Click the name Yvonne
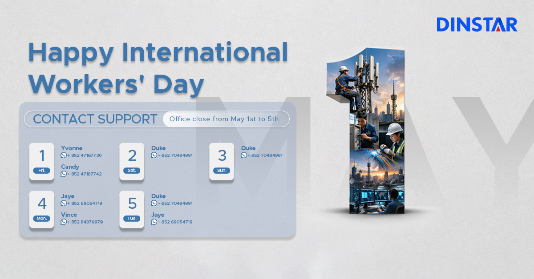This screenshot has width=534, height=279. point(72,148)
